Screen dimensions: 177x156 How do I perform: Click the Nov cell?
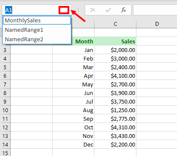(74, 136)
